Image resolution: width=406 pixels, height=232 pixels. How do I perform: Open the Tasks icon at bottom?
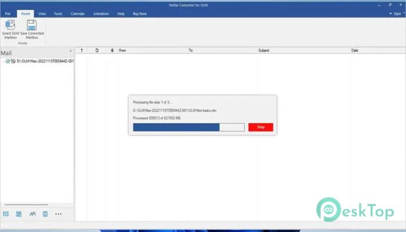coord(45,214)
